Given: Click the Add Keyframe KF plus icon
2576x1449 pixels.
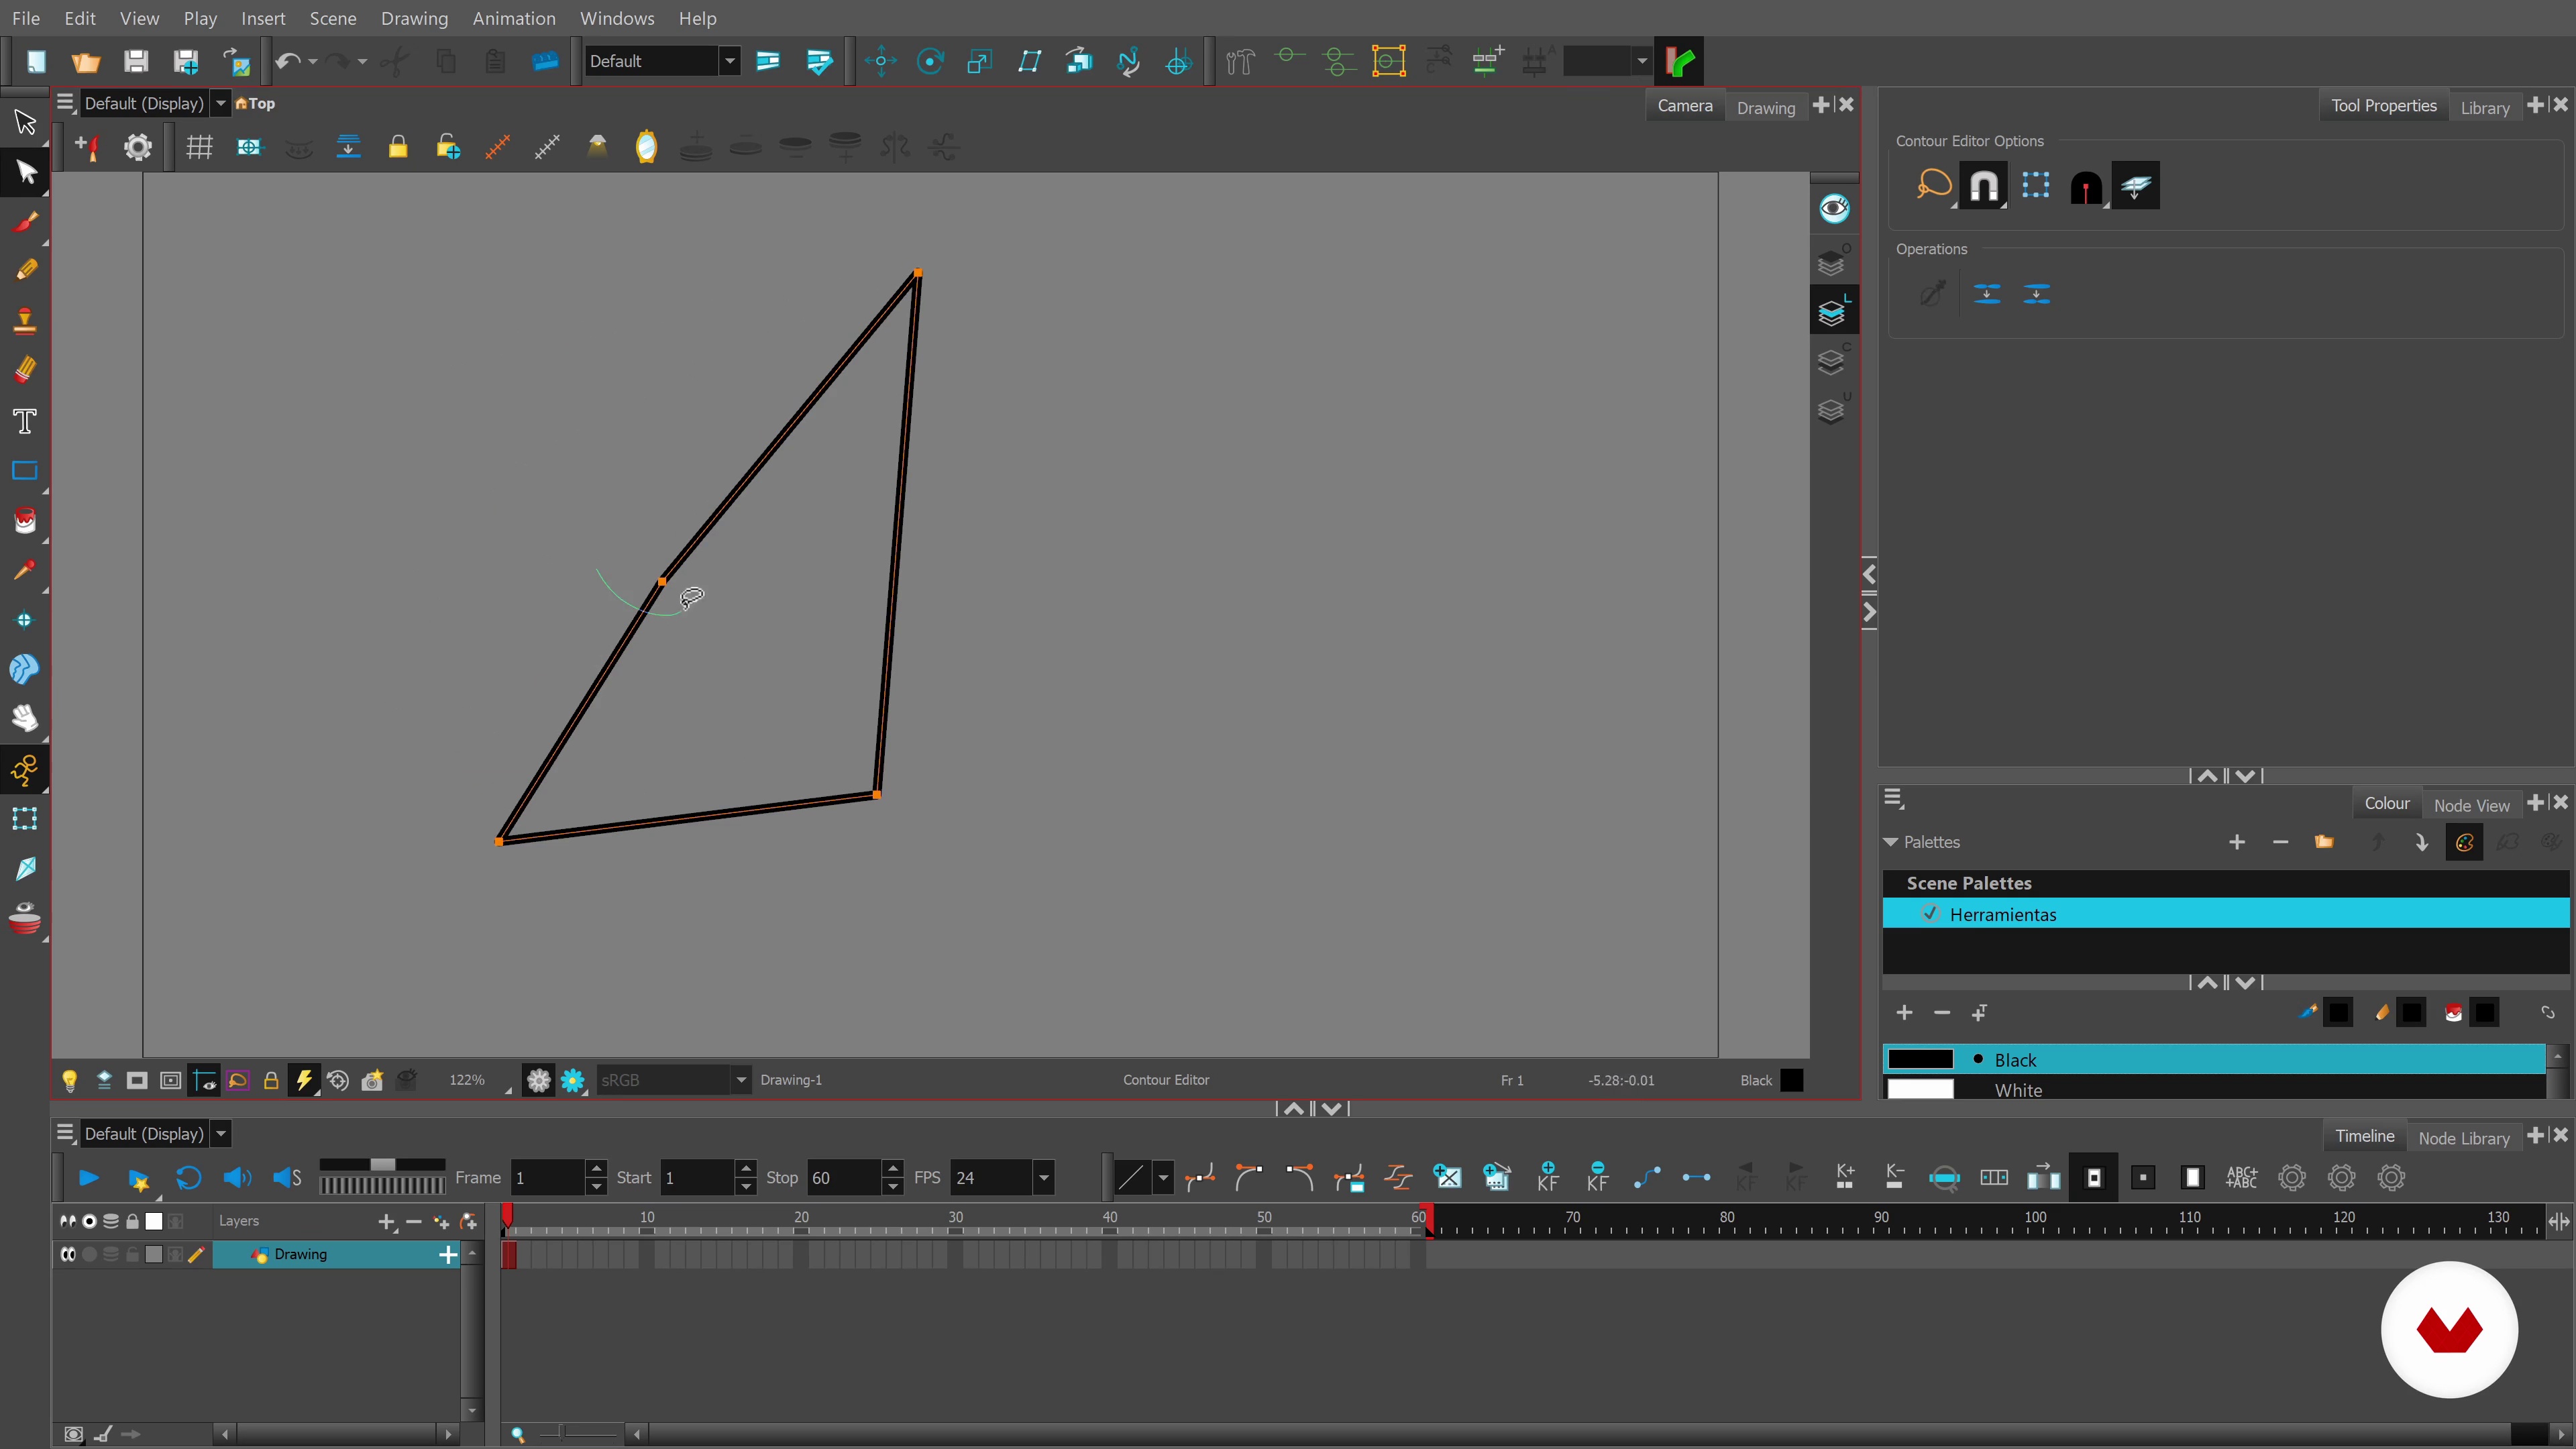Looking at the screenshot, I should (1548, 1177).
